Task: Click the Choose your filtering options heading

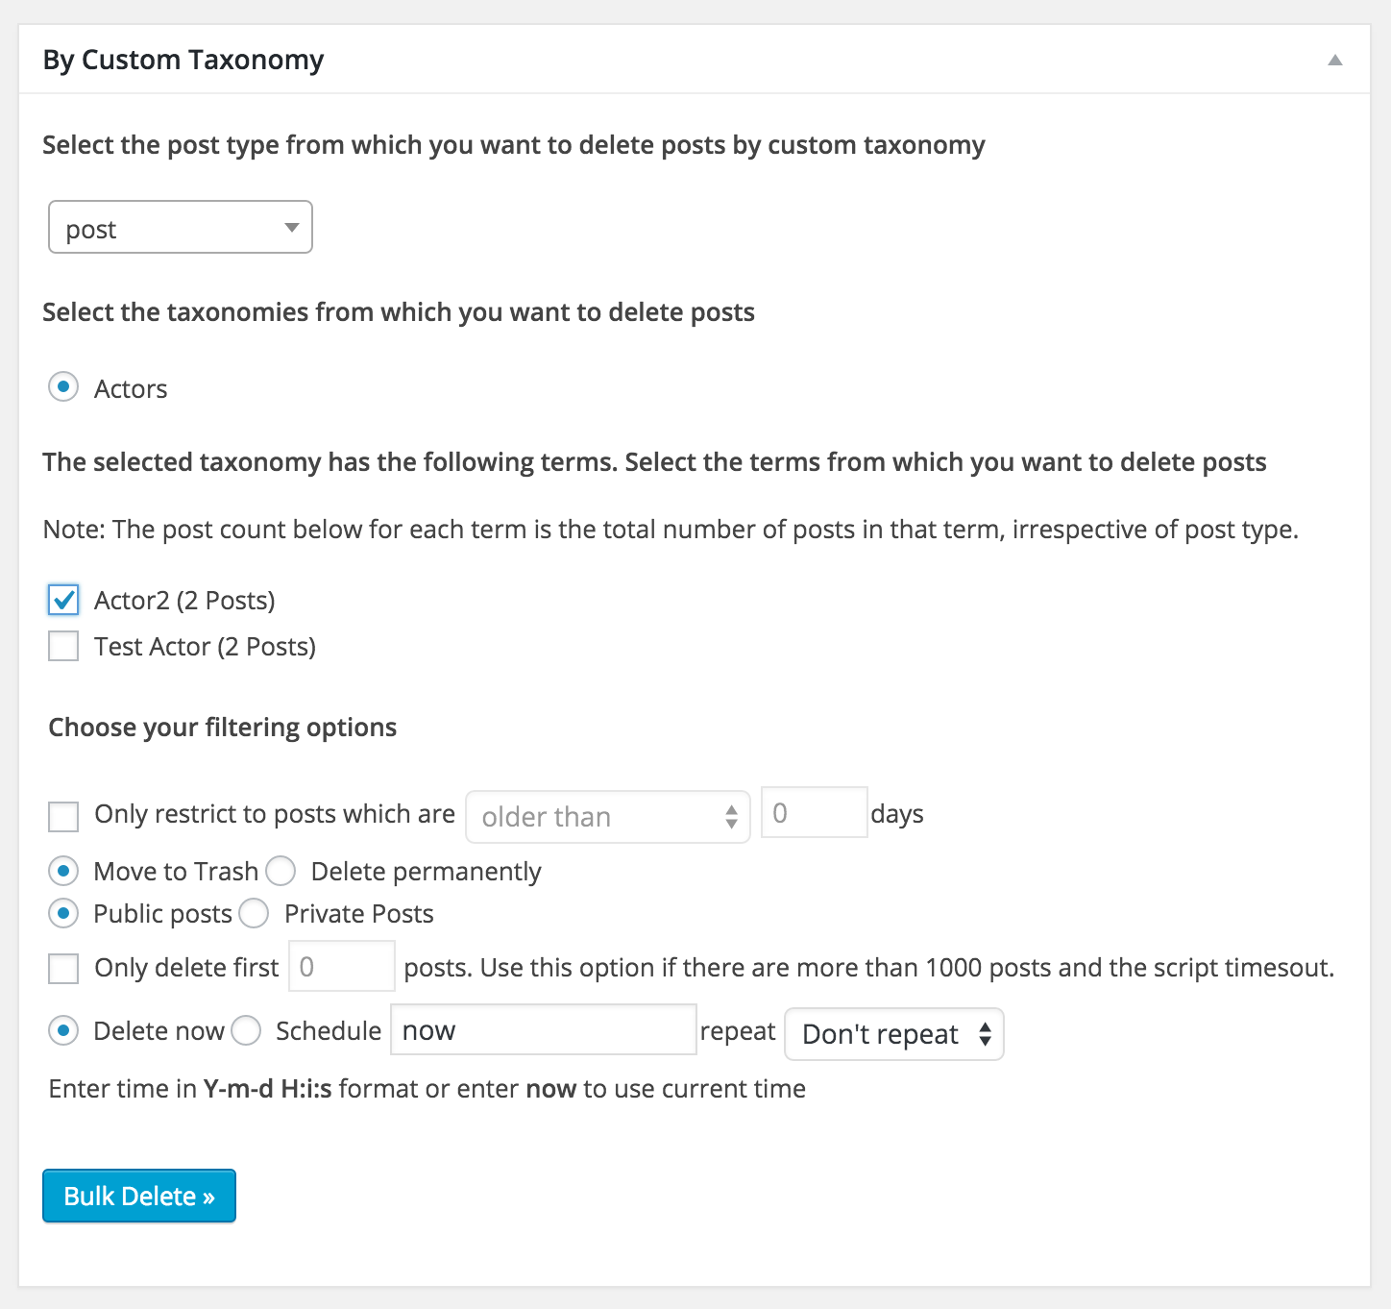Action: click(x=223, y=728)
